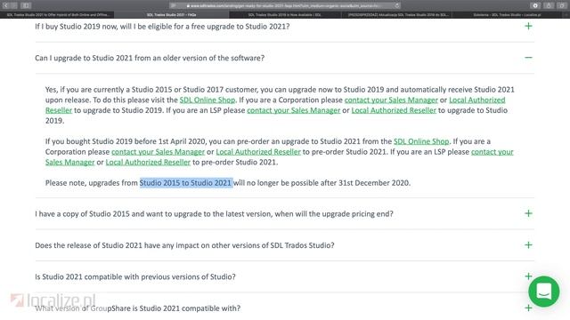Open LSP 'Local Authorized Reseller' link for Studio 2019 upgrade

pyautogui.click(x=394, y=110)
